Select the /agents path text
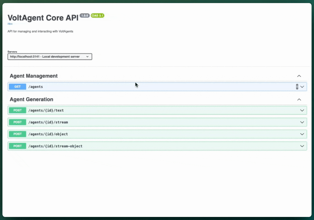Screen dimensions: 314x220 click(x=36, y=87)
